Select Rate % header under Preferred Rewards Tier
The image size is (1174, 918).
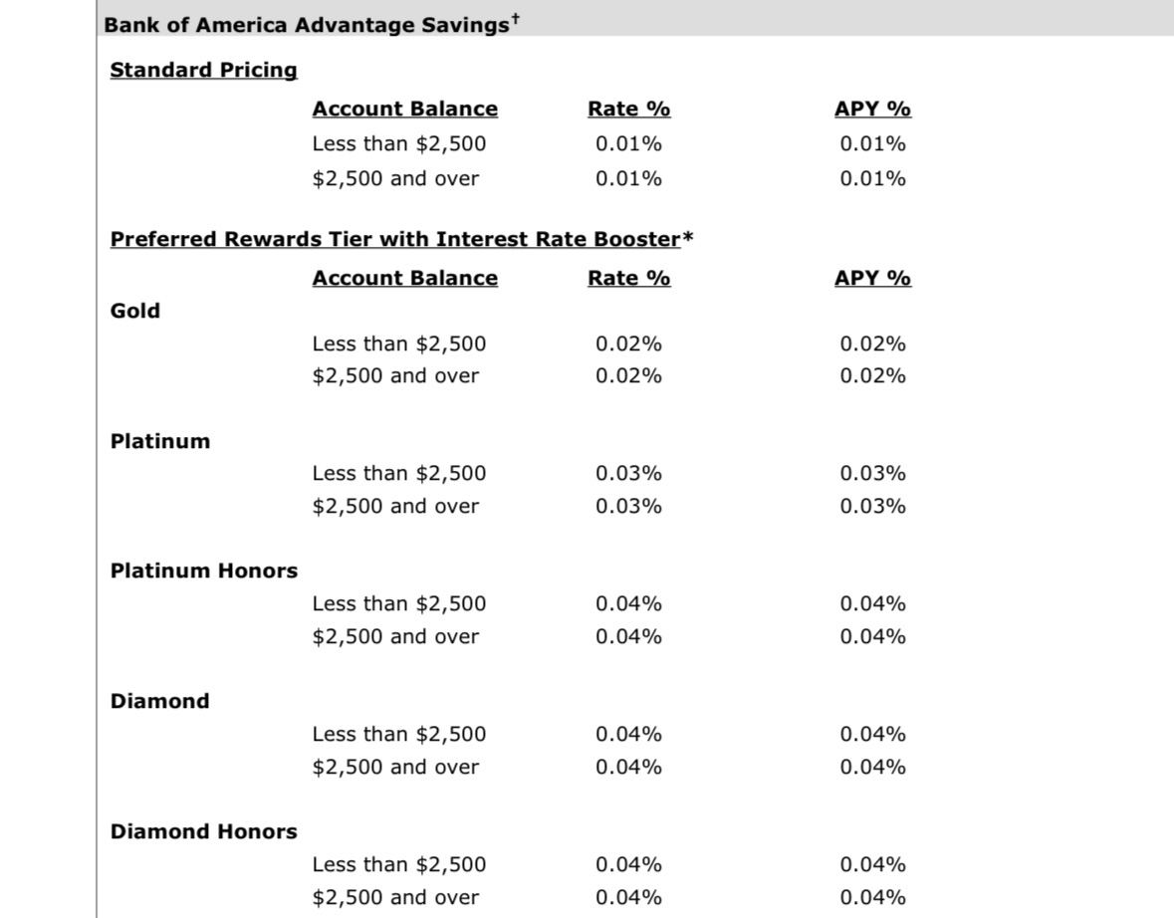(x=628, y=278)
